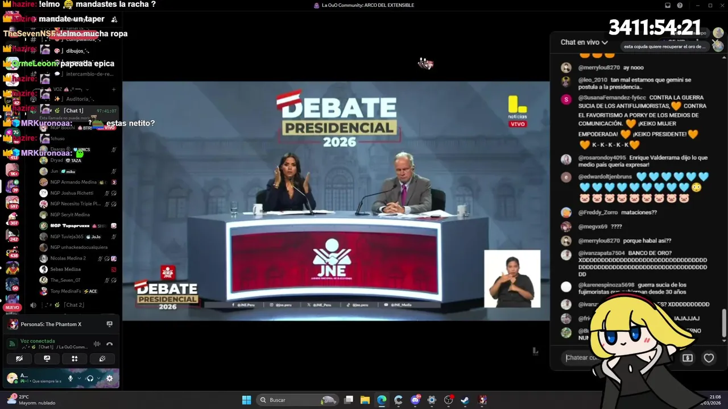Select user The_Seven_07
The width and height of the screenshot is (728, 409).
(65, 280)
